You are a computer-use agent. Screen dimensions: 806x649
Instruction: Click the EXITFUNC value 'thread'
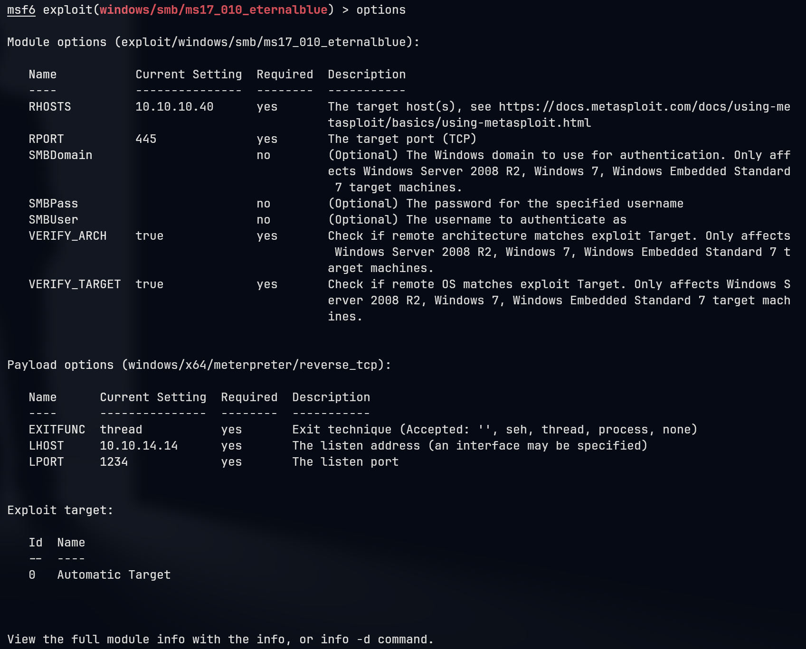121,430
